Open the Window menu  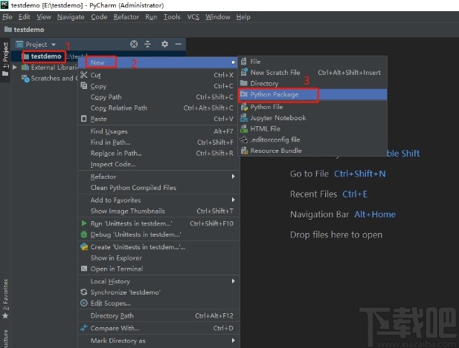[x=217, y=17]
